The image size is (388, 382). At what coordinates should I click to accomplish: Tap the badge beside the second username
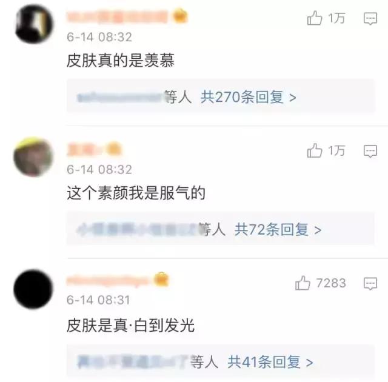113,149
